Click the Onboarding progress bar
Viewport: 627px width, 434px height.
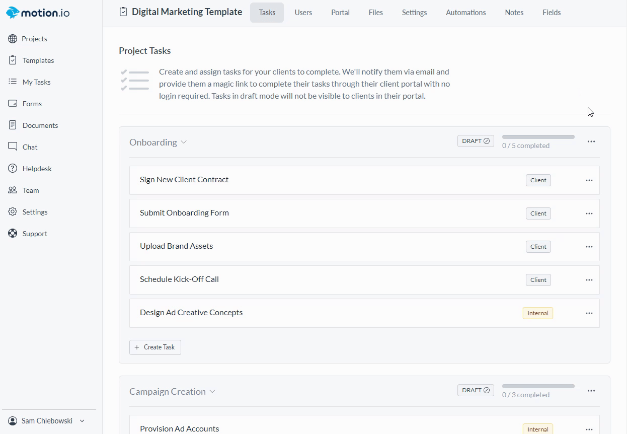tap(538, 137)
